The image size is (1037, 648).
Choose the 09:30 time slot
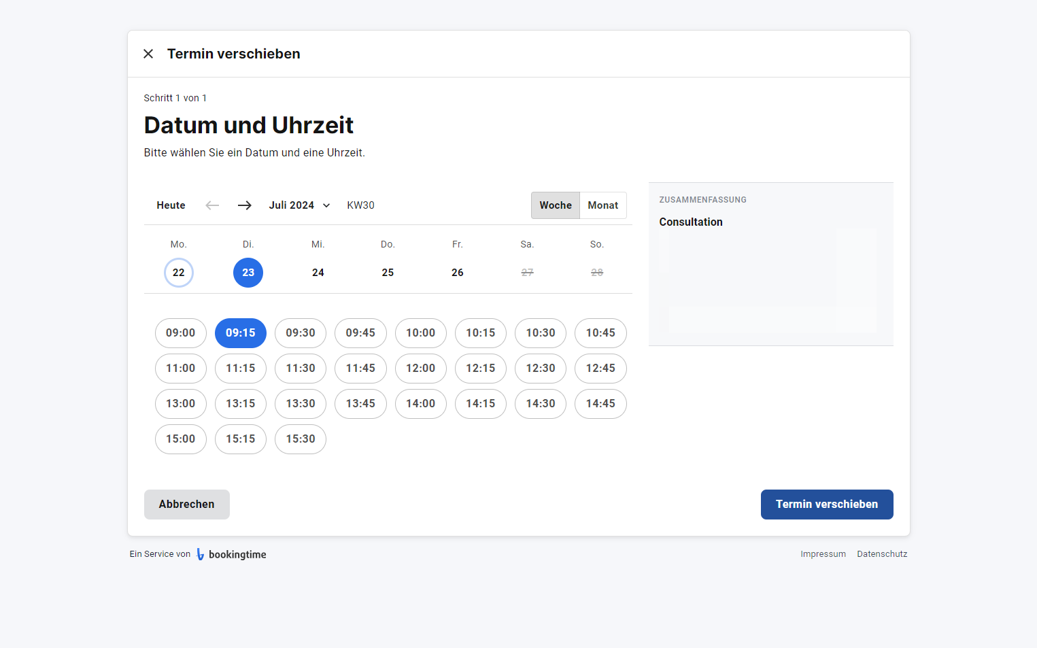pyautogui.click(x=301, y=333)
